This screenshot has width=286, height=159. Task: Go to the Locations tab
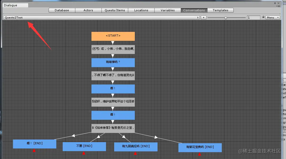point(141,10)
